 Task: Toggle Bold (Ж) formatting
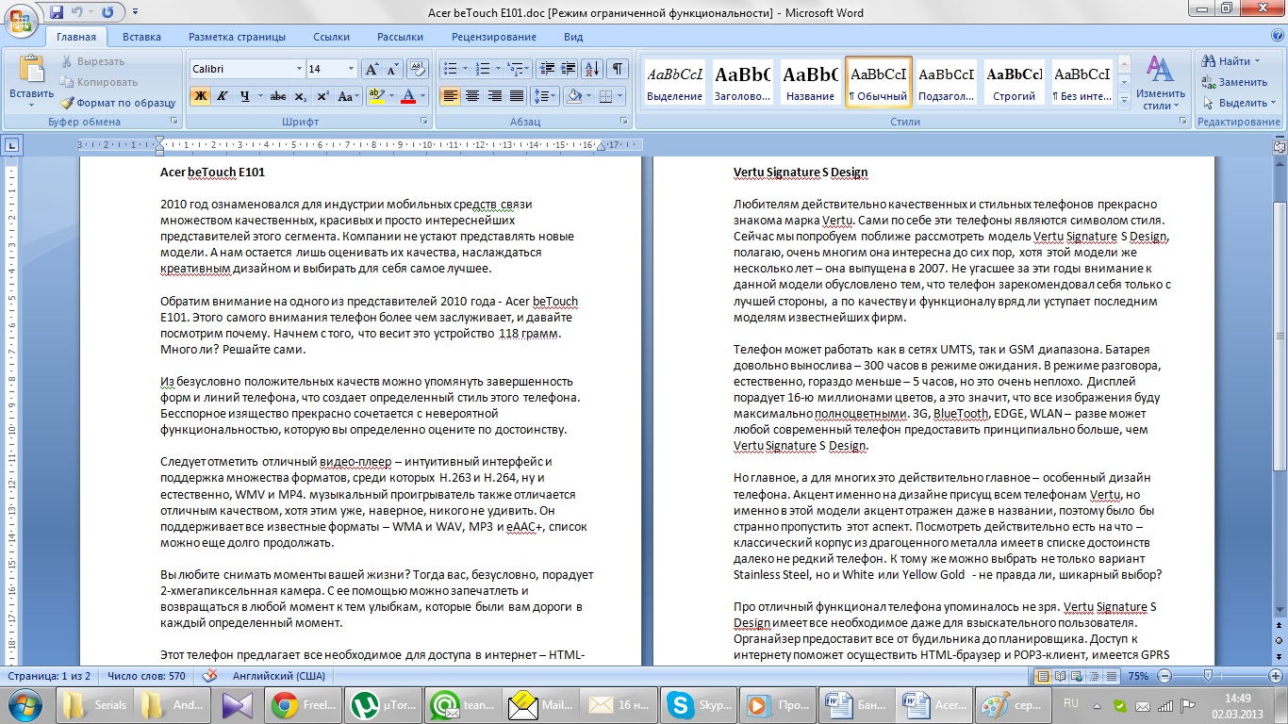200,96
